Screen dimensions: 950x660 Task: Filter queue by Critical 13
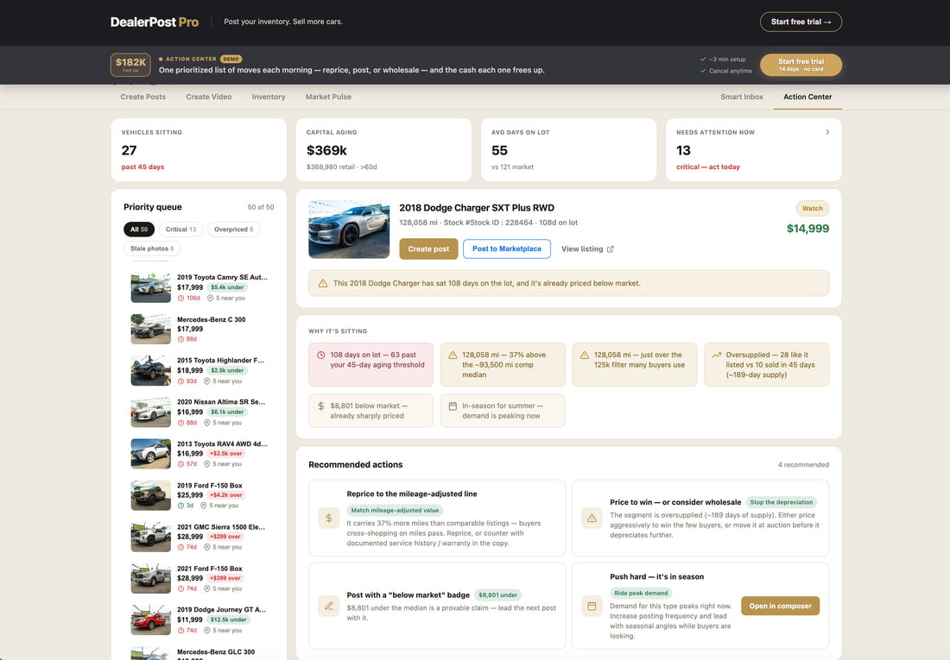(180, 229)
